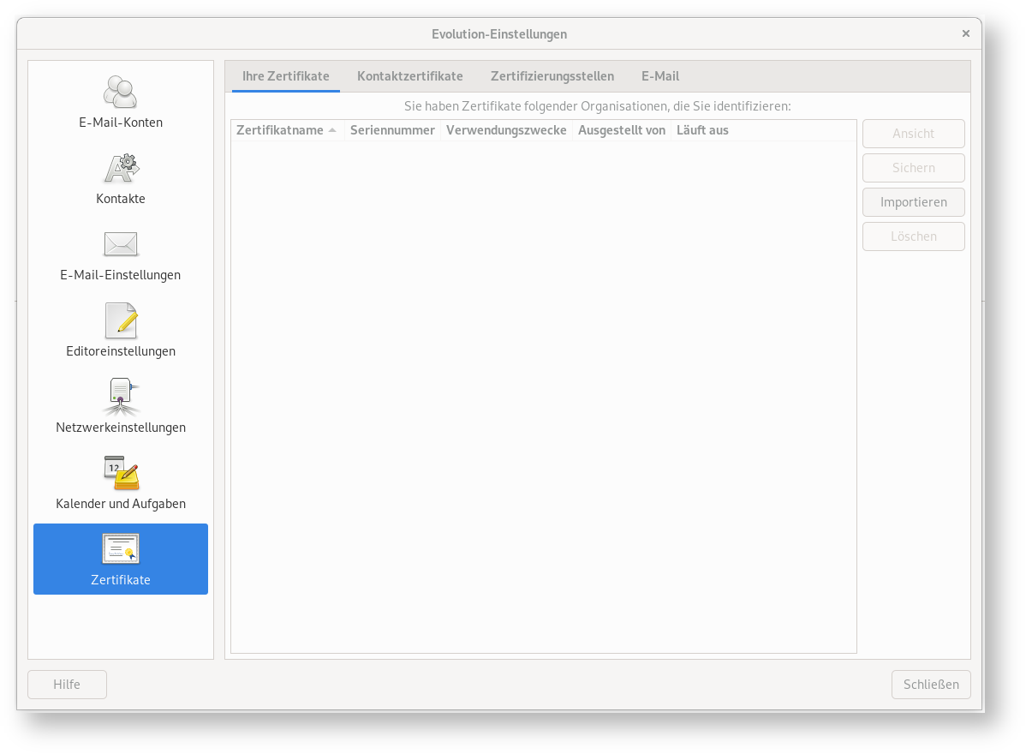Open Netzwerkeinstellungen network icon
Screen dimensions: 1026x754
tap(121, 397)
